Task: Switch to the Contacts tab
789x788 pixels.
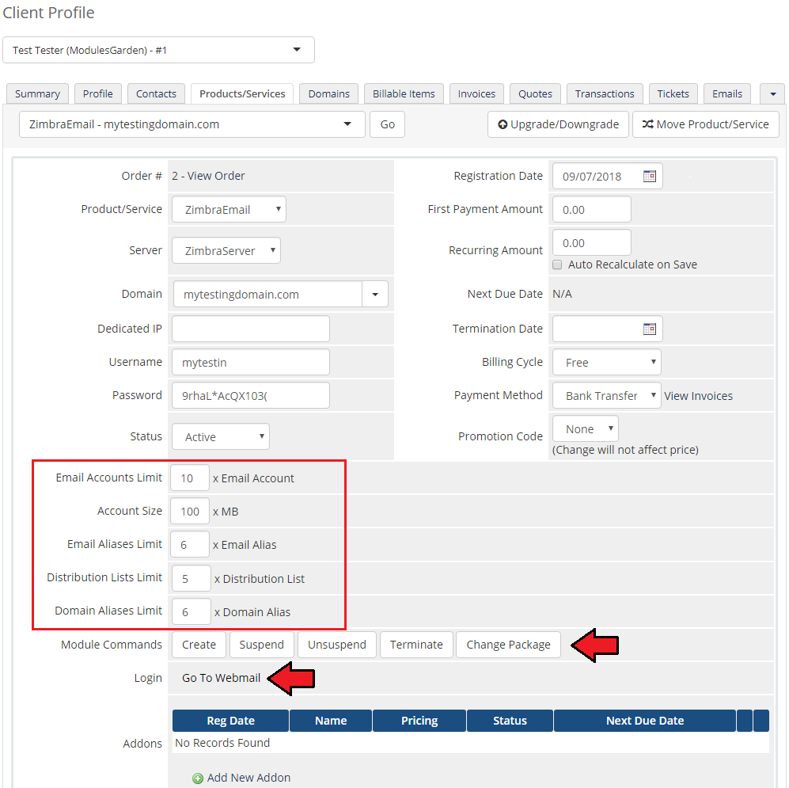Action: [156, 93]
